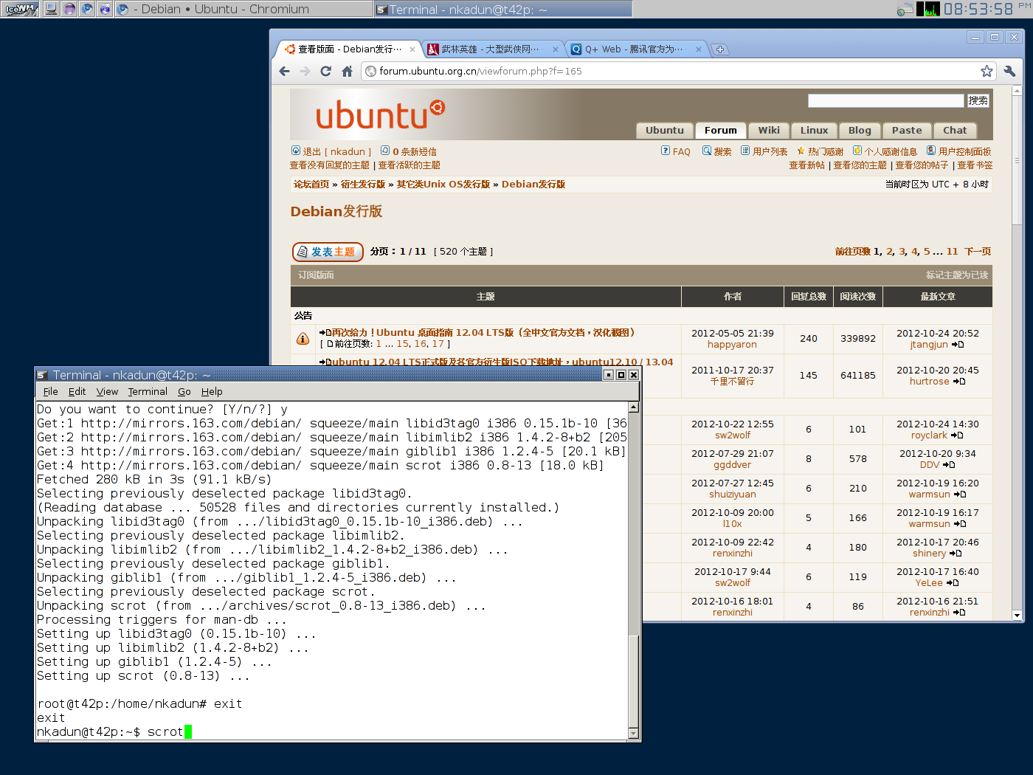Go forward in Chromium
This screenshot has width=1033, height=775.
(x=305, y=71)
